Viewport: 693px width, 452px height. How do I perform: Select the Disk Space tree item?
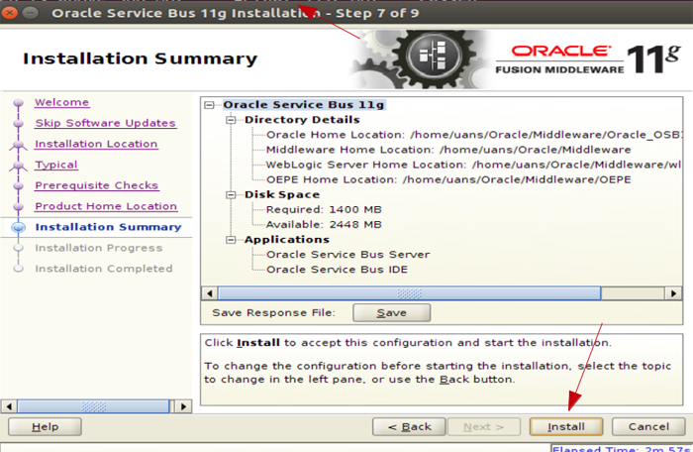point(282,195)
